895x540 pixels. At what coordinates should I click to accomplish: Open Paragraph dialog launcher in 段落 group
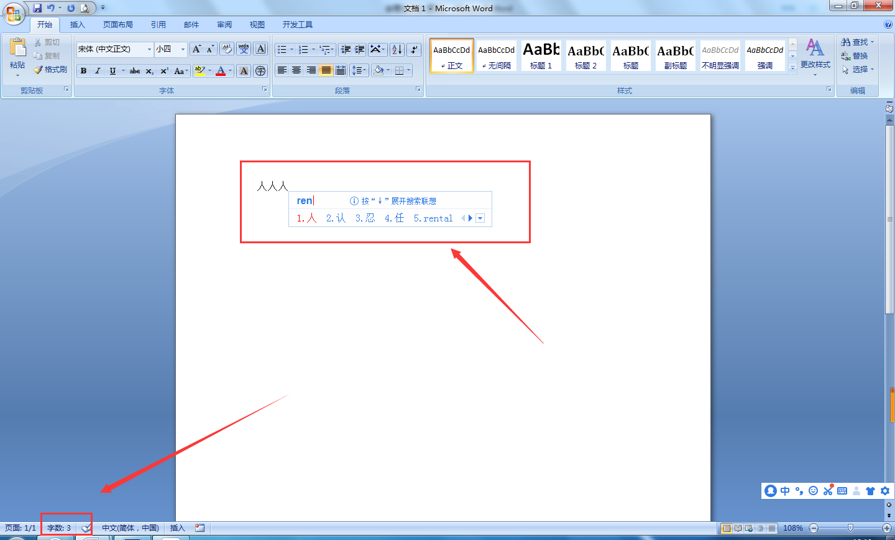coord(418,90)
